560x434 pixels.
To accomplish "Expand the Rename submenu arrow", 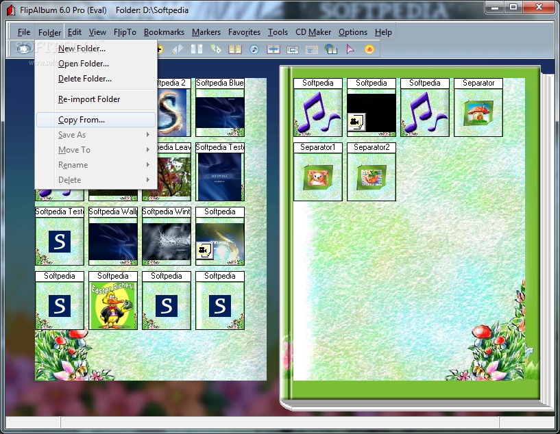I will [147, 165].
